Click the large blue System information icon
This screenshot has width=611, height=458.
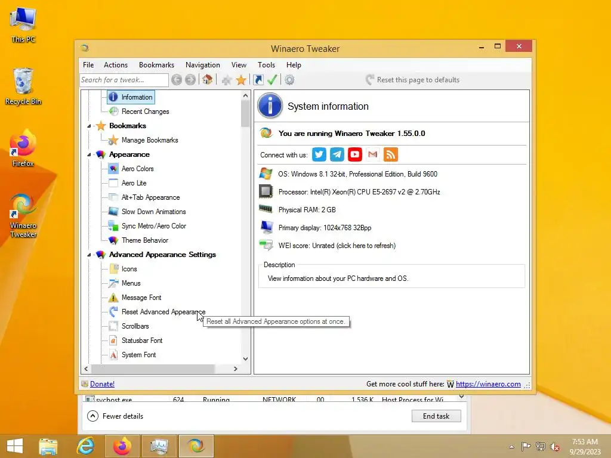click(270, 106)
